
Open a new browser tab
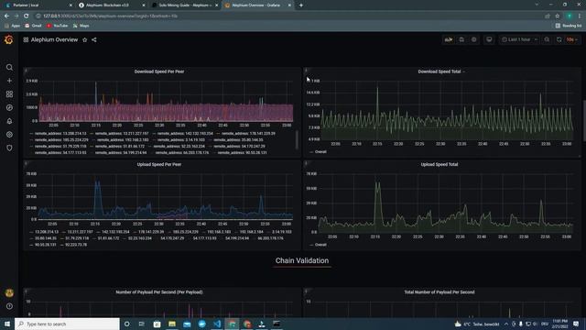(x=301, y=5)
